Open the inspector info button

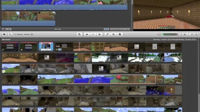point(120,35)
